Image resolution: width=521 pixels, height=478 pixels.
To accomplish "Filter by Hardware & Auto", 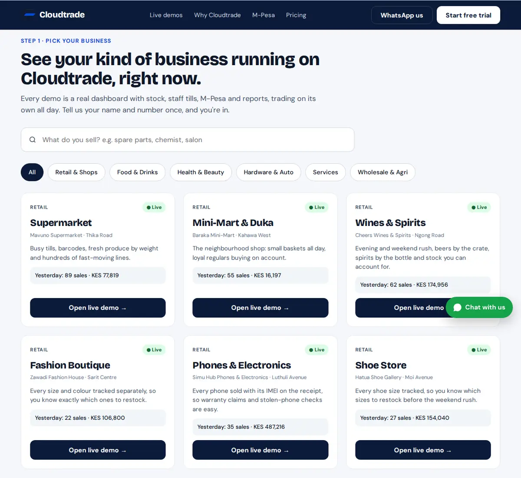I will coord(268,172).
